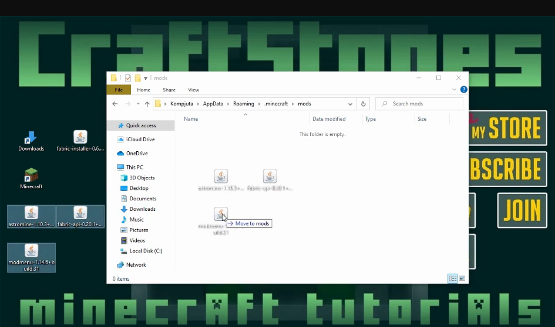
Task: Open the Share ribbon tab
Action: [169, 90]
